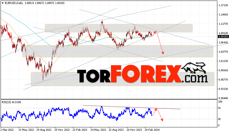
Task: Select the 1.08613 open price value
Action: click(29, 3)
